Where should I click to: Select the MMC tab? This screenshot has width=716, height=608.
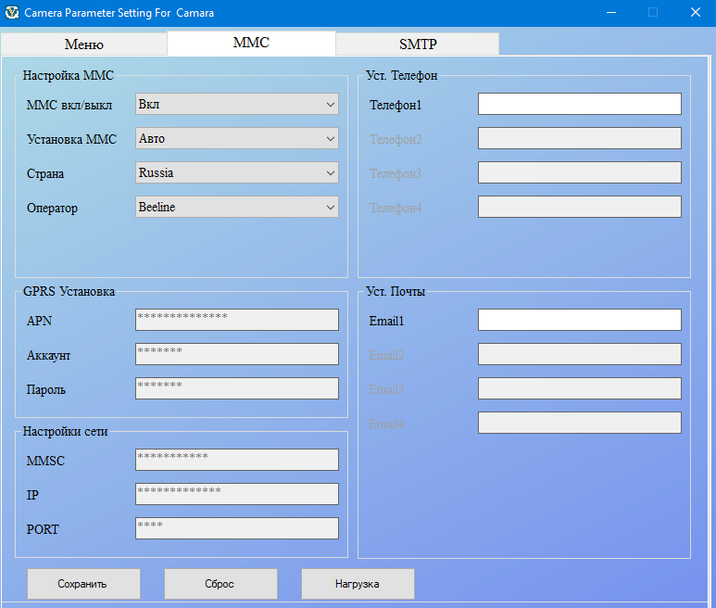point(251,44)
